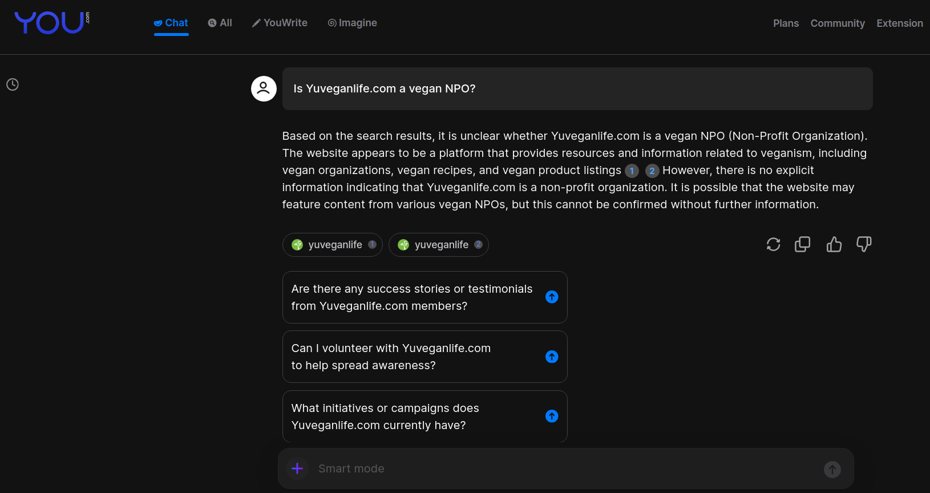This screenshot has width=930, height=493.
Task: Focus the Smart mode input field
Action: coord(566,468)
